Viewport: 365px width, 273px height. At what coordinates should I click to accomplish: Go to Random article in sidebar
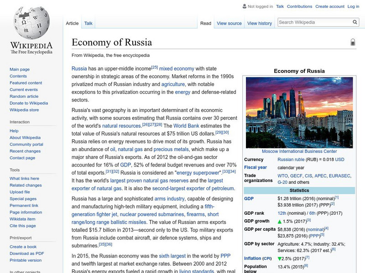pos(24,96)
